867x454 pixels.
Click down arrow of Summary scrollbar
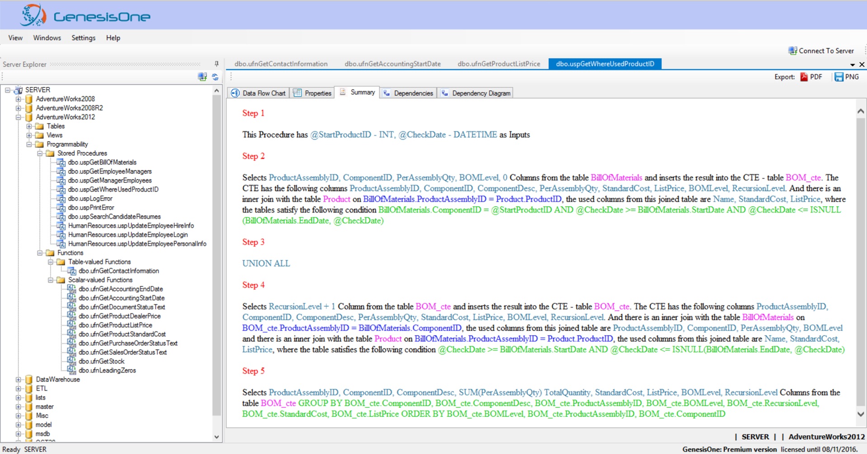(x=861, y=414)
